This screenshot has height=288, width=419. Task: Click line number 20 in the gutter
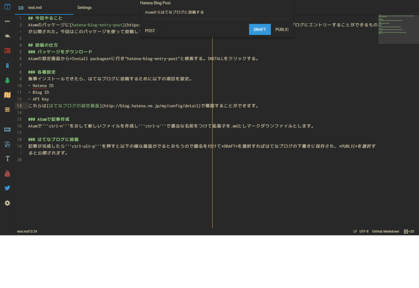19,160
